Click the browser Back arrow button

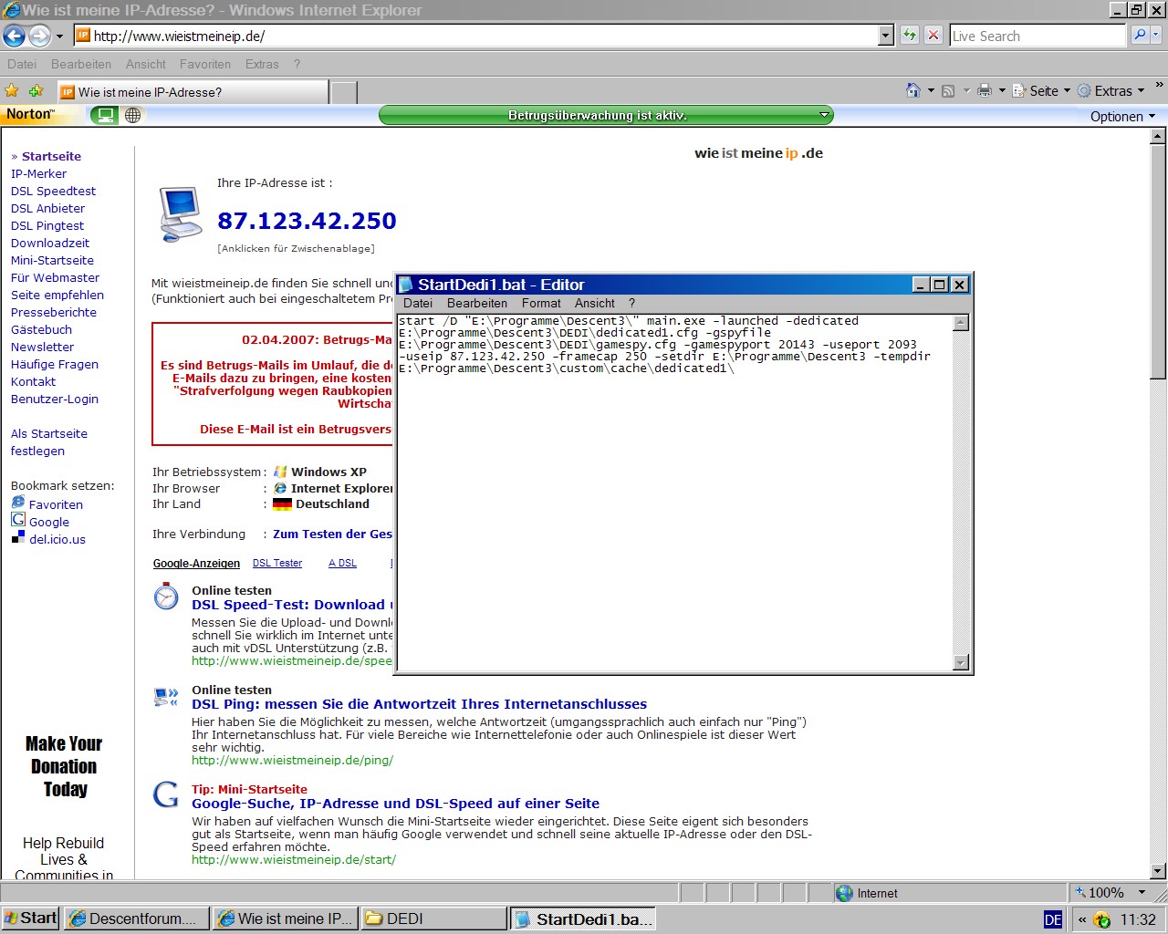pyautogui.click(x=15, y=36)
